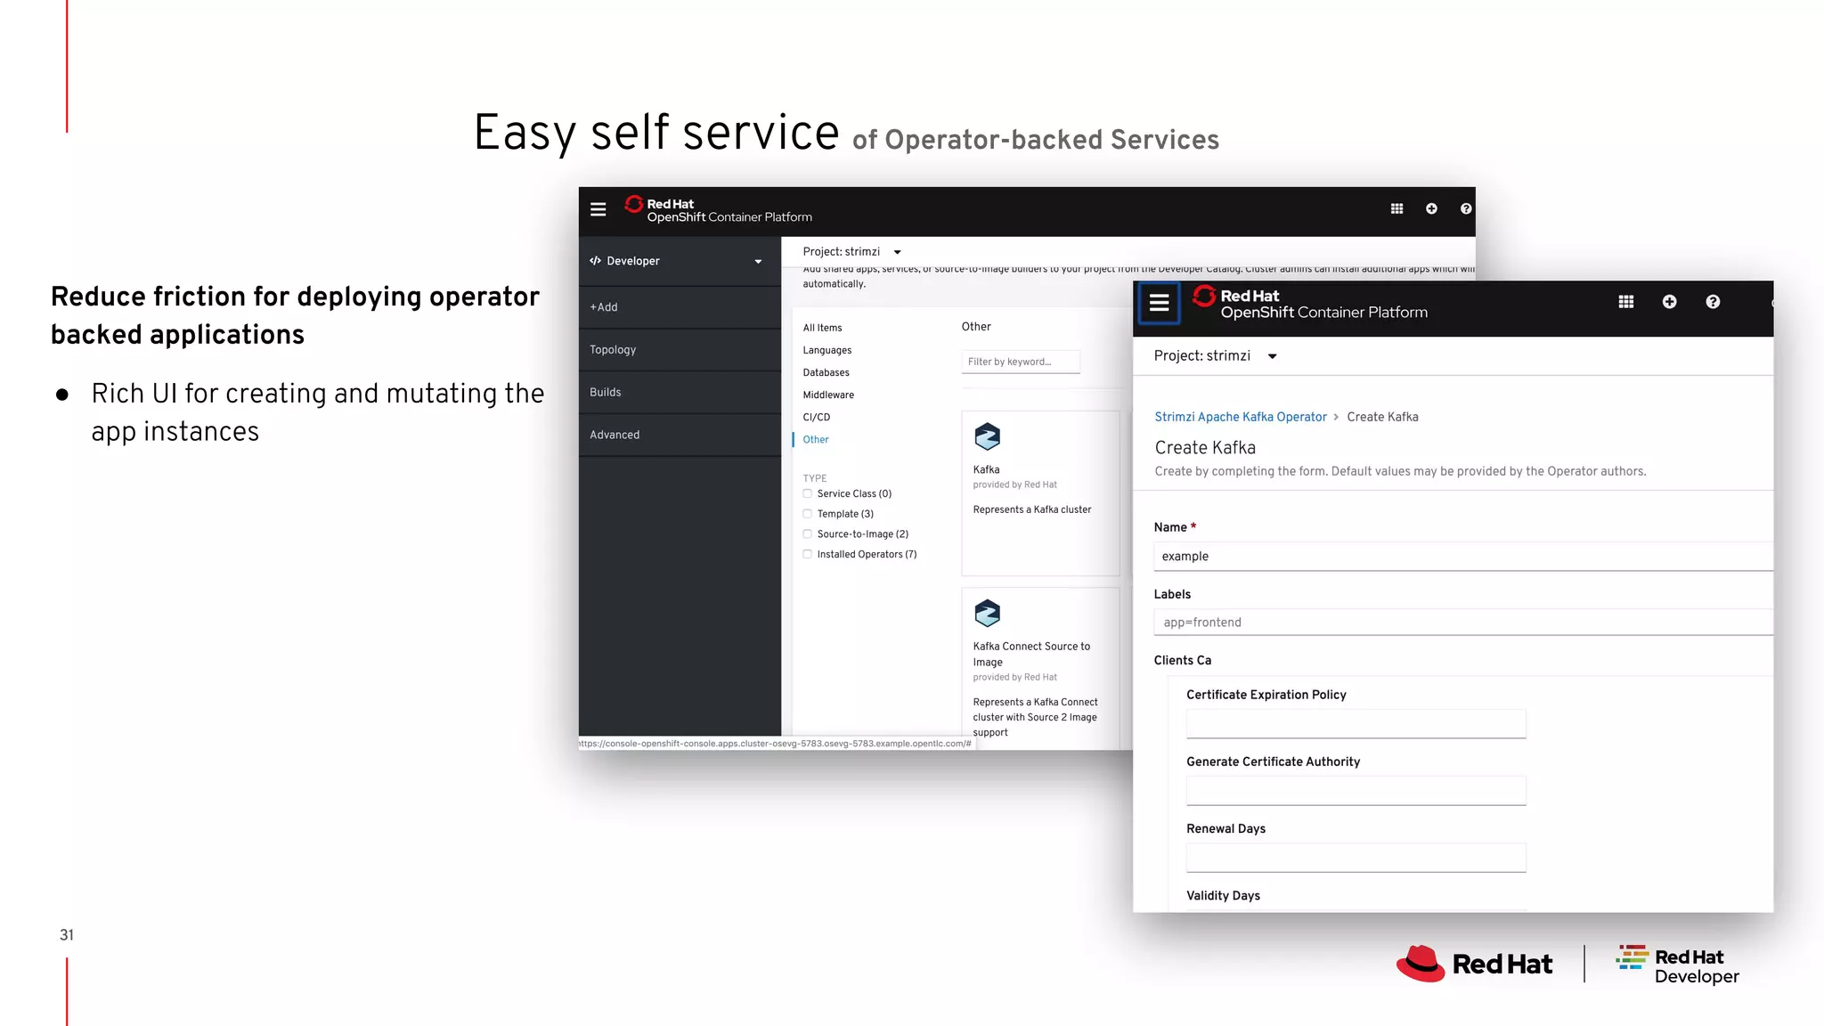
Task: Click "Other" catalog results heading
Action: tap(976, 327)
